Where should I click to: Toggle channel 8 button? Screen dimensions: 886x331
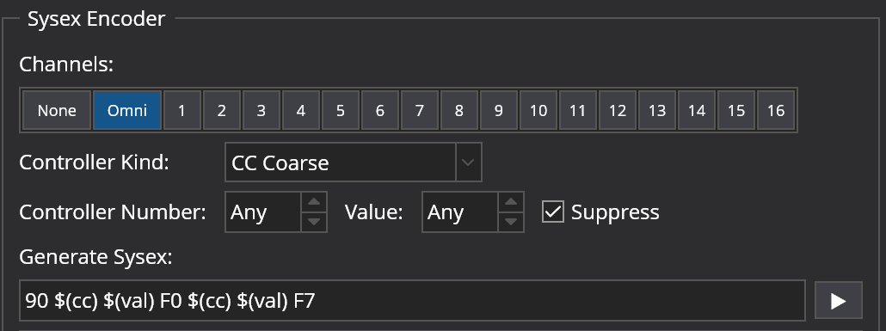[458, 110]
